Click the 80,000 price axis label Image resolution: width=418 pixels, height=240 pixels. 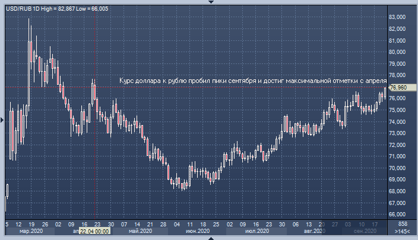point(397,52)
